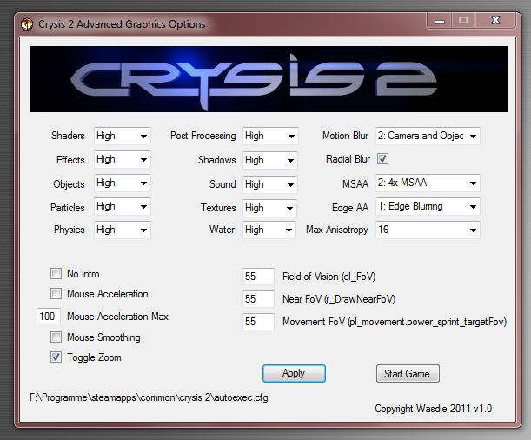Click the Post Processing label
This screenshot has height=440, width=531.
coord(202,136)
